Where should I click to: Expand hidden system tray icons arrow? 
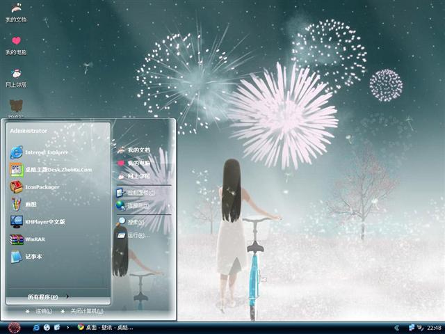(397, 328)
